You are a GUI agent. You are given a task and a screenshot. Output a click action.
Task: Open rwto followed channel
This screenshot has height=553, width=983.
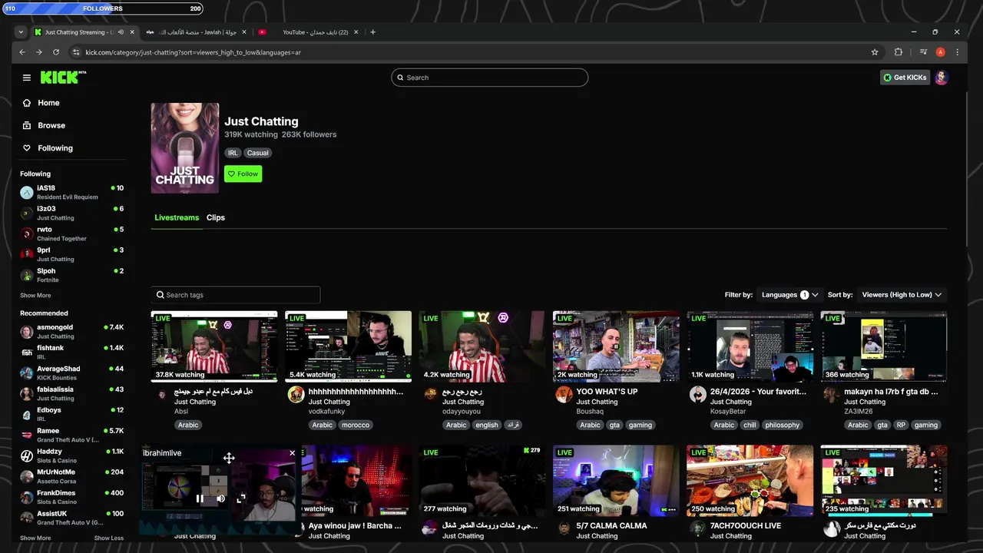[x=71, y=233]
